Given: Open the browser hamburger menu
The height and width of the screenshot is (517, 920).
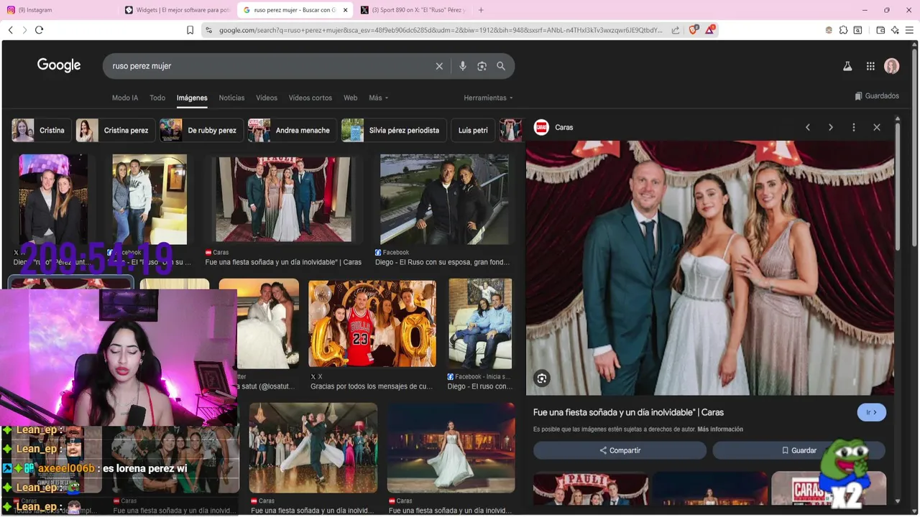Looking at the screenshot, I should (x=909, y=29).
